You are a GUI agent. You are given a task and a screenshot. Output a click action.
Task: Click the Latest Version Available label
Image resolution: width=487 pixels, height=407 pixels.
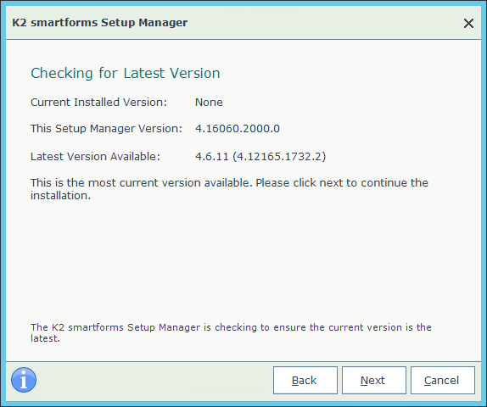tap(95, 157)
